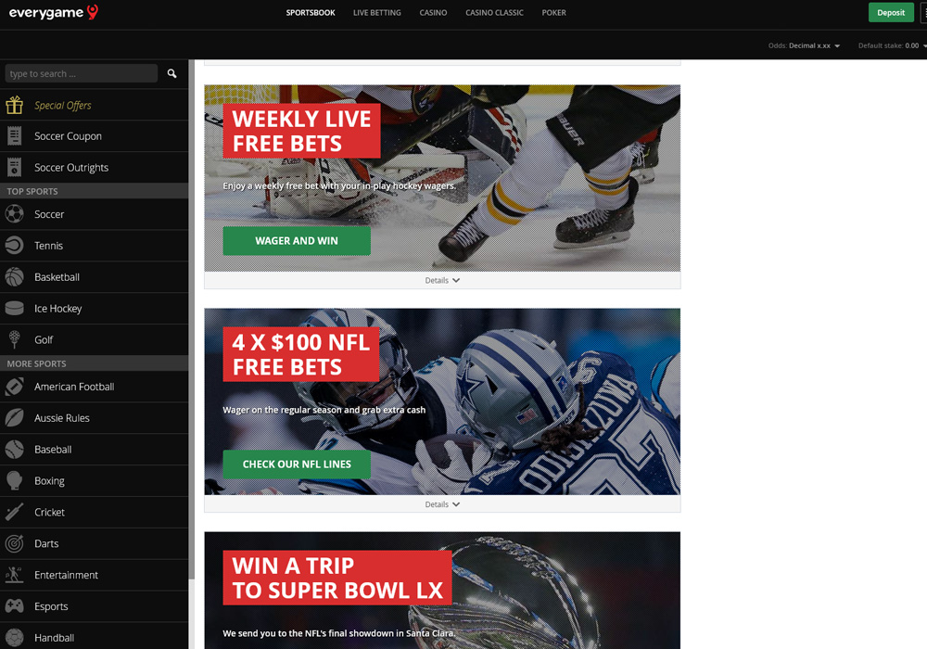Open the Casino Classic tab
Viewport: 927px width, 649px height.
(494, 12)
